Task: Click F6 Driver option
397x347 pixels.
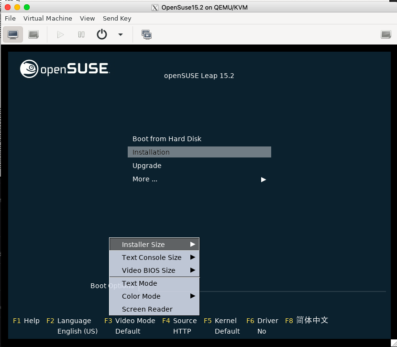Action: 262,321
